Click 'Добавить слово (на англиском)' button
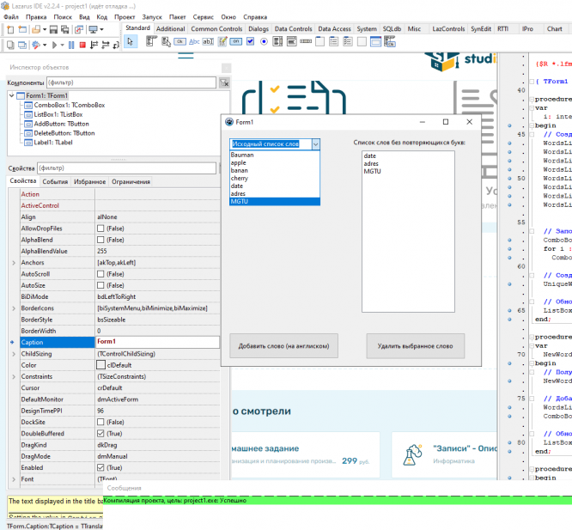Image resolution: width=572 pixels, height=530 pixels. (x=283, y=345)
